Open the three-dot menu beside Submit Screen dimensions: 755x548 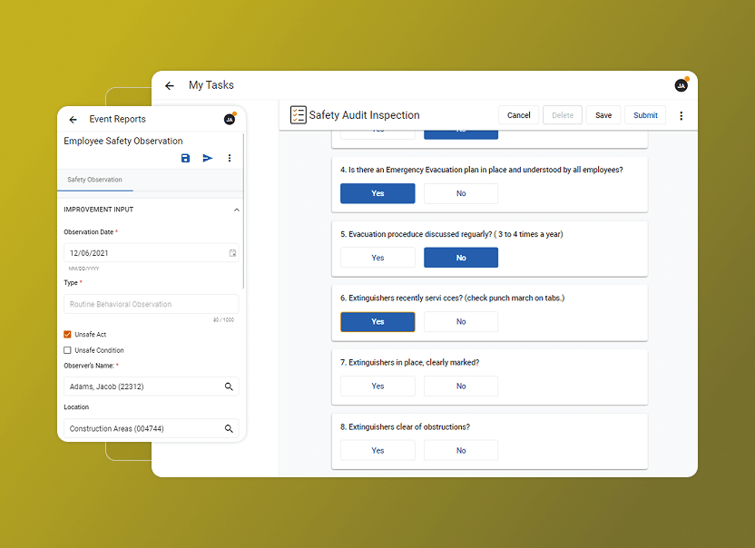(681, 115)
